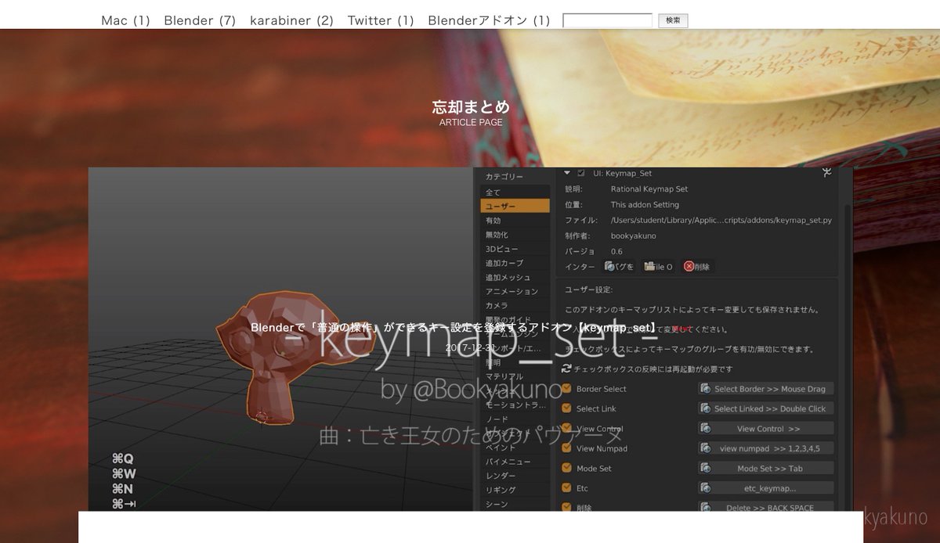Select the 3Dビュー category

click(515, 249)
